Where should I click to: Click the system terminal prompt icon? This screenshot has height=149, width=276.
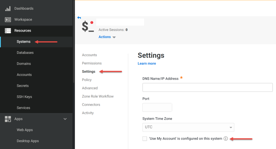pyautogui.click(x=87, y=27)
